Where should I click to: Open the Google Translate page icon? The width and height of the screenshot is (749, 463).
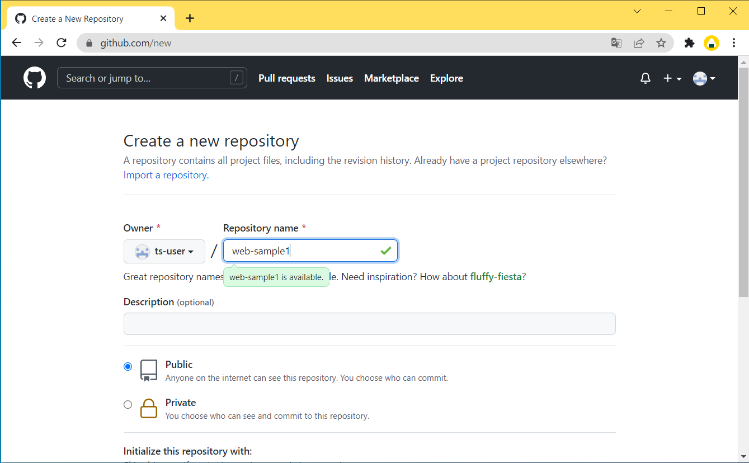click(616, 43)
